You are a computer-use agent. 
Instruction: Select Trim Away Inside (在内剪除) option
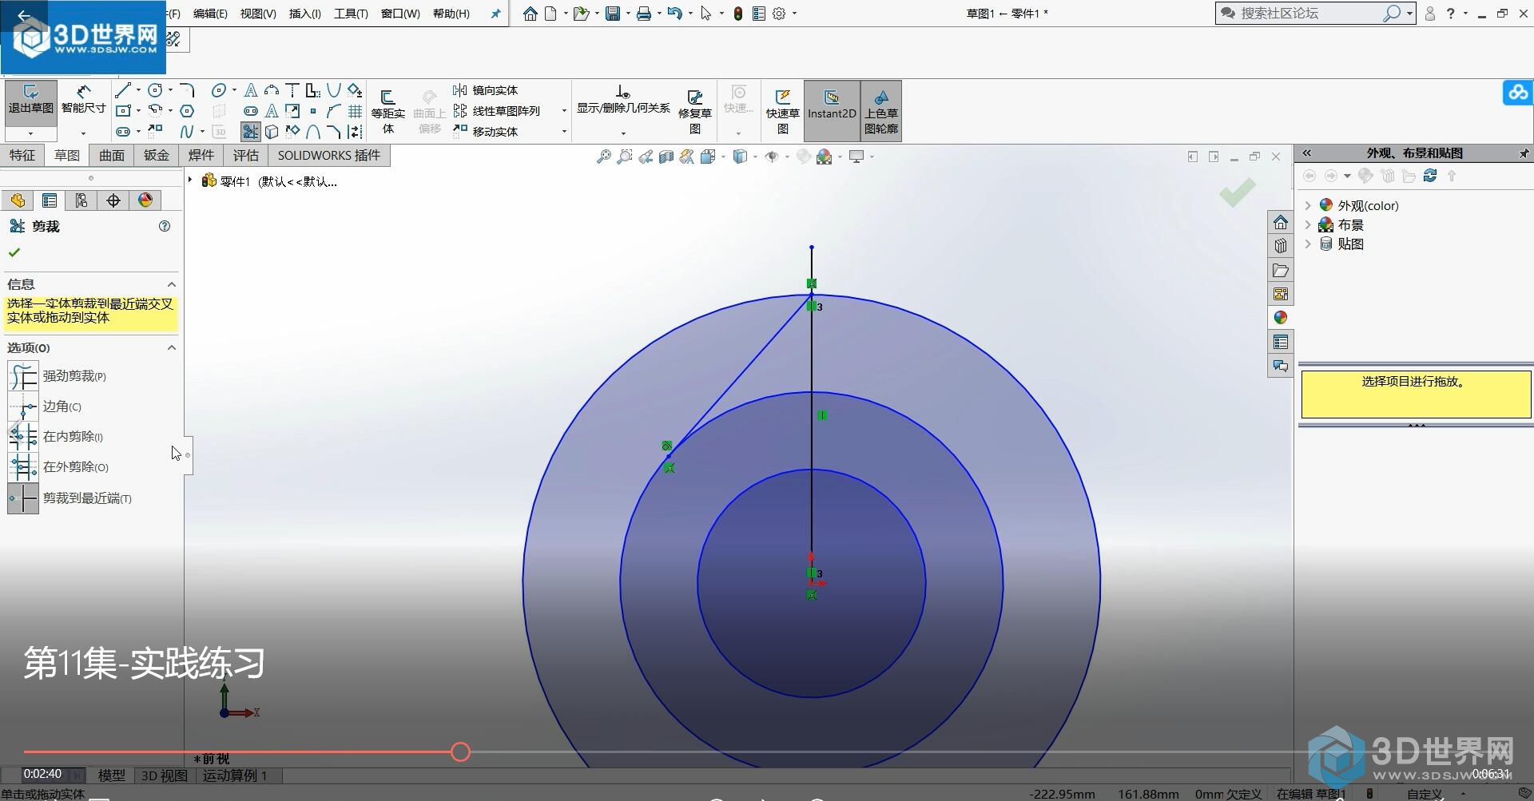(56, 437)
